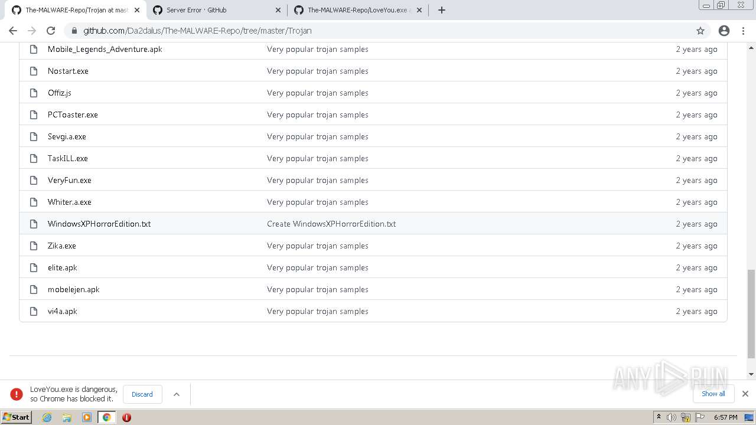Open the media player taskbar icon
The height and width of the screenshot is (425, 756).
tap(87, 417)
